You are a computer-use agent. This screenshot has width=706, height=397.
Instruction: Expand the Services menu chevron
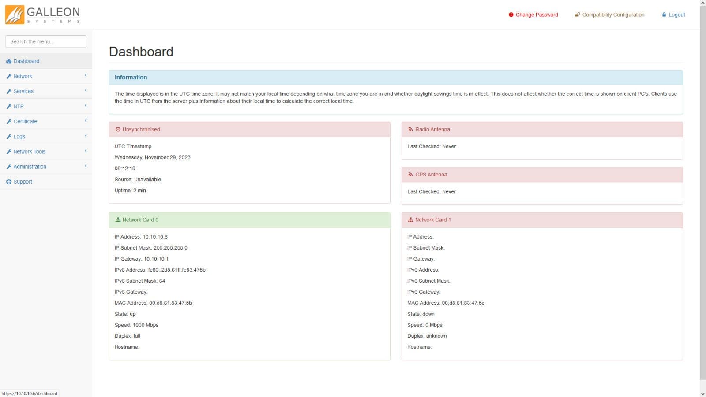click(85, 91)
